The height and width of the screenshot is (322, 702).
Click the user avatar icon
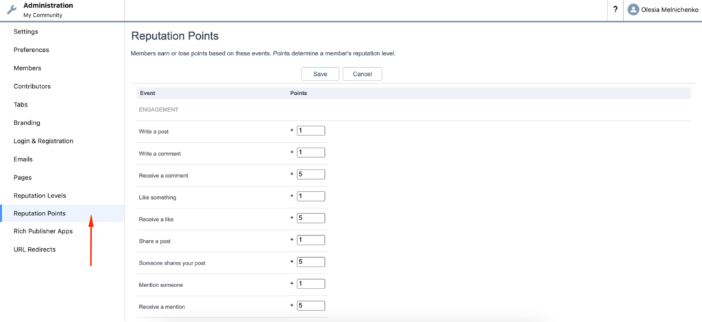pos(633,10)
